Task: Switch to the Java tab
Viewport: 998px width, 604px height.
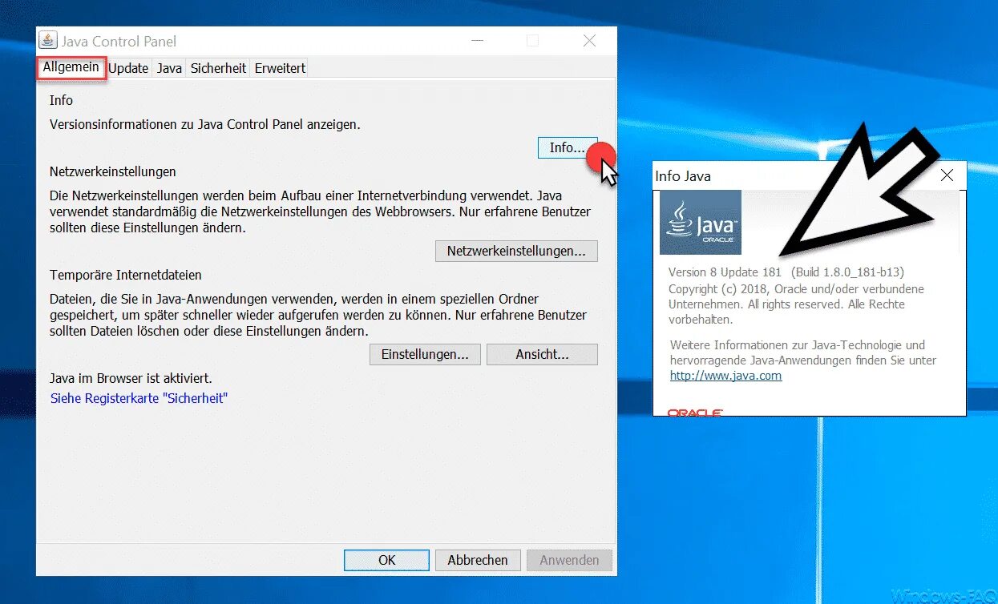Action: [169, 68]
